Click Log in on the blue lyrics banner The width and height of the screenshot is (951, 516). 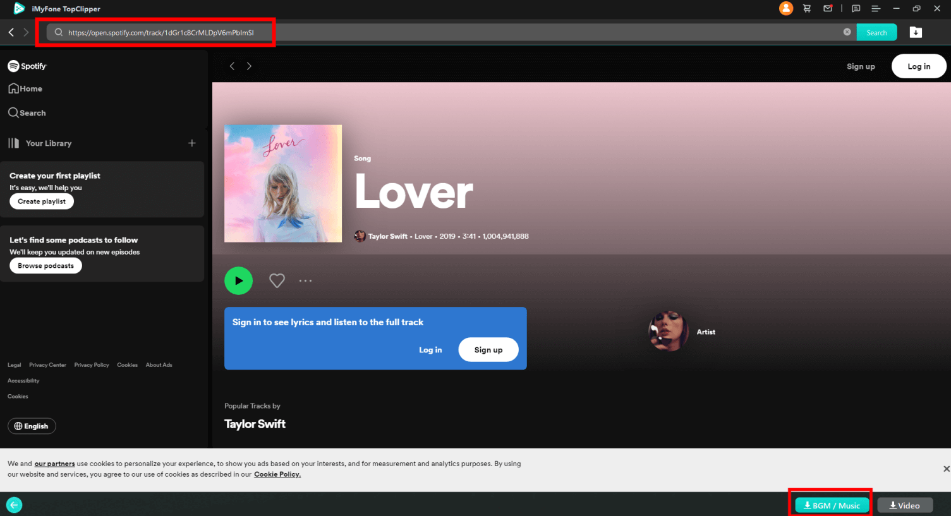point(430,350)
